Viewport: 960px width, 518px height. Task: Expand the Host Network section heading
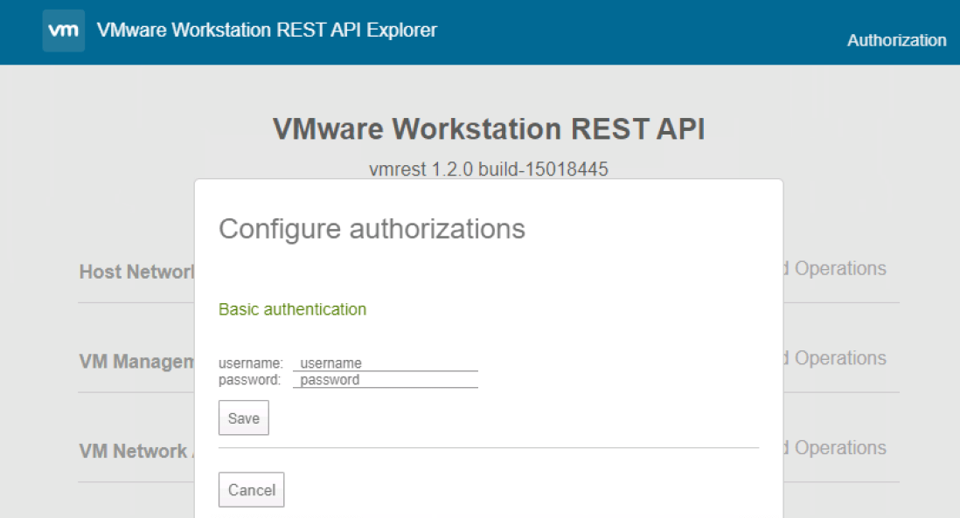(136, 272)
